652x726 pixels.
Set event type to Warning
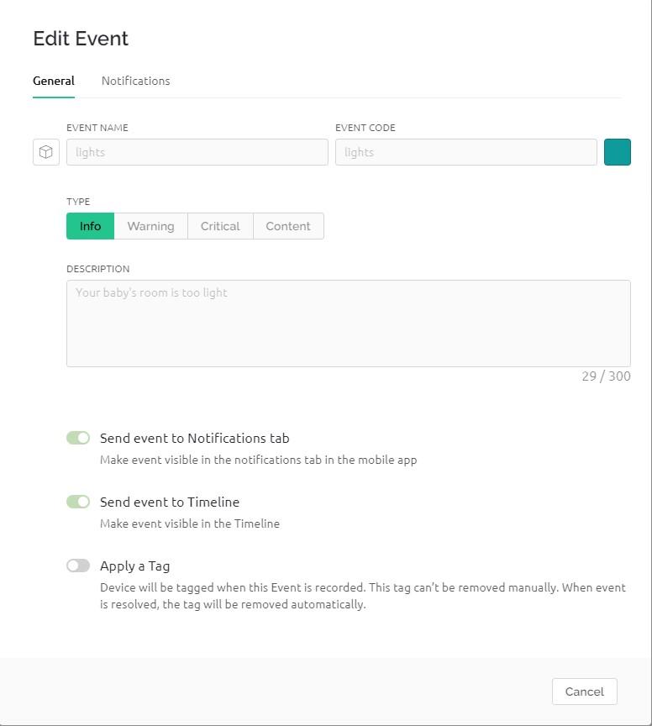coord(150,226)
